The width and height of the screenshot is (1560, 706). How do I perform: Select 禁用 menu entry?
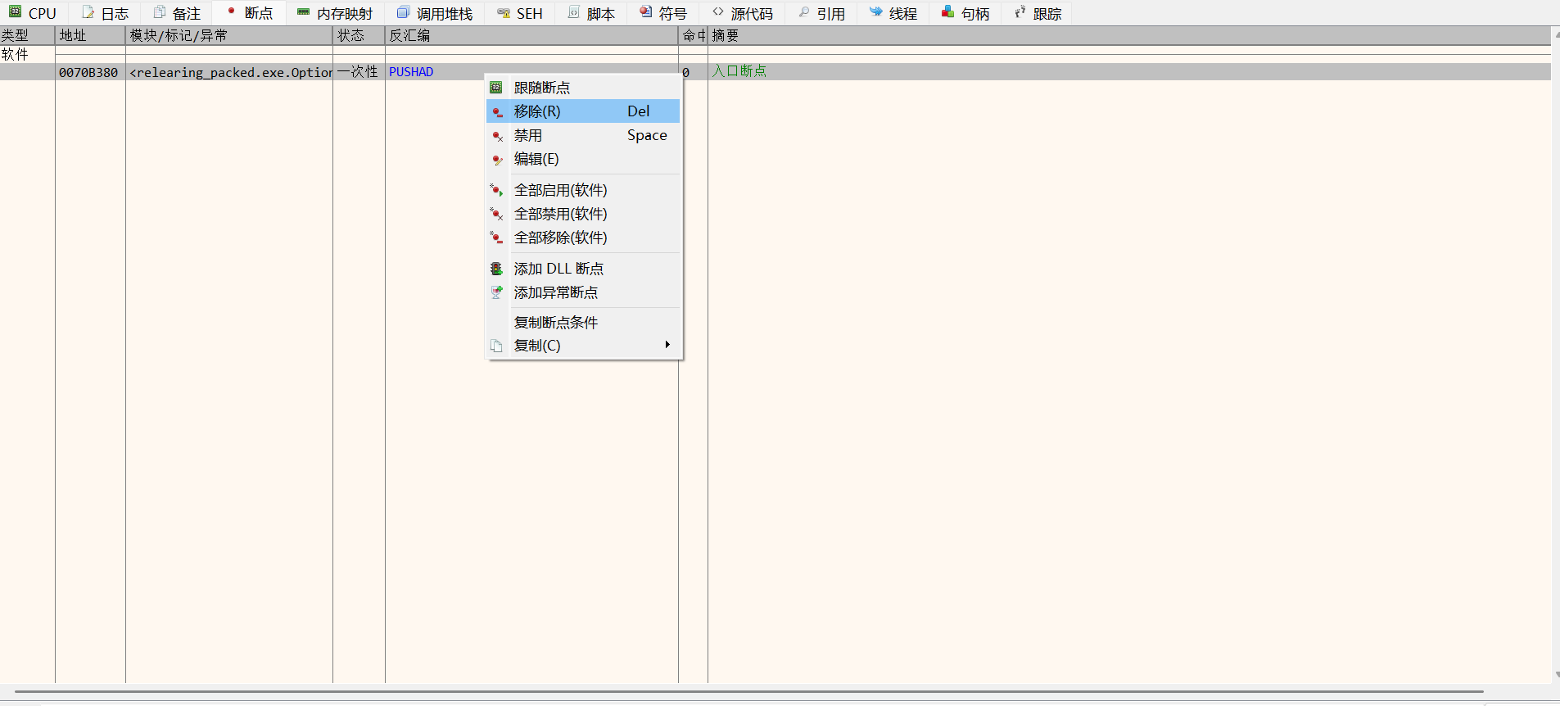point(583,135)
